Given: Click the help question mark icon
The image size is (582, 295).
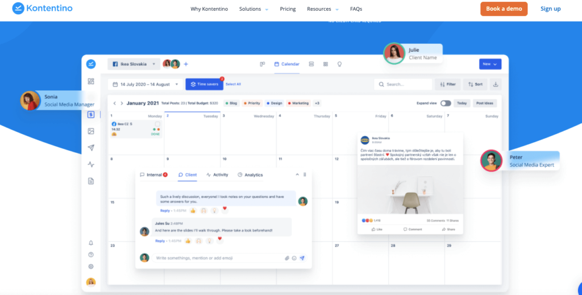Looking at the screenshot, I should [x=91, y=255].
